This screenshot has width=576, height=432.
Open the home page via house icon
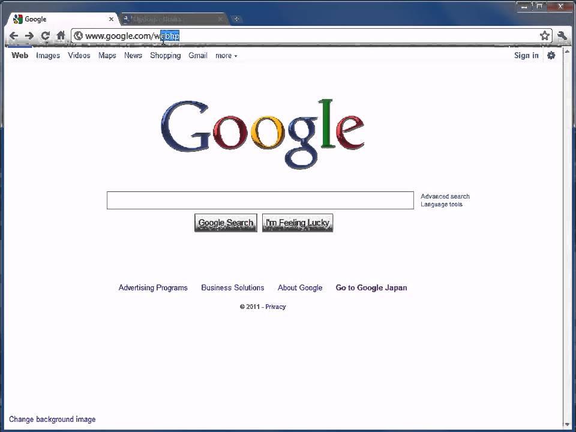61,35
